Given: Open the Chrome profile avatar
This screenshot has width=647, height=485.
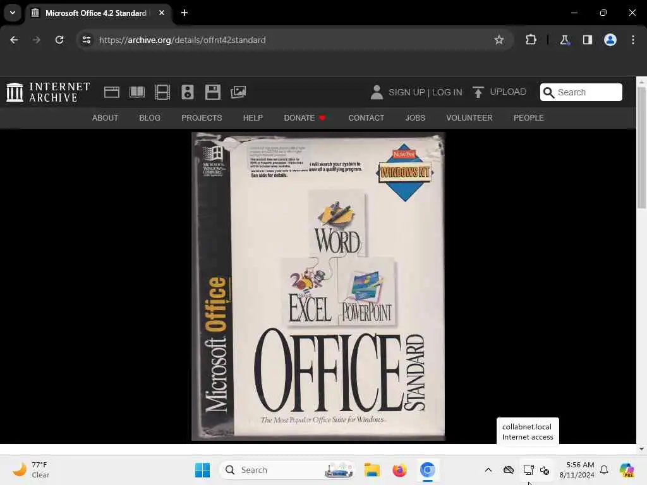Looking at the screenshot, I should [x=610, y=40].
